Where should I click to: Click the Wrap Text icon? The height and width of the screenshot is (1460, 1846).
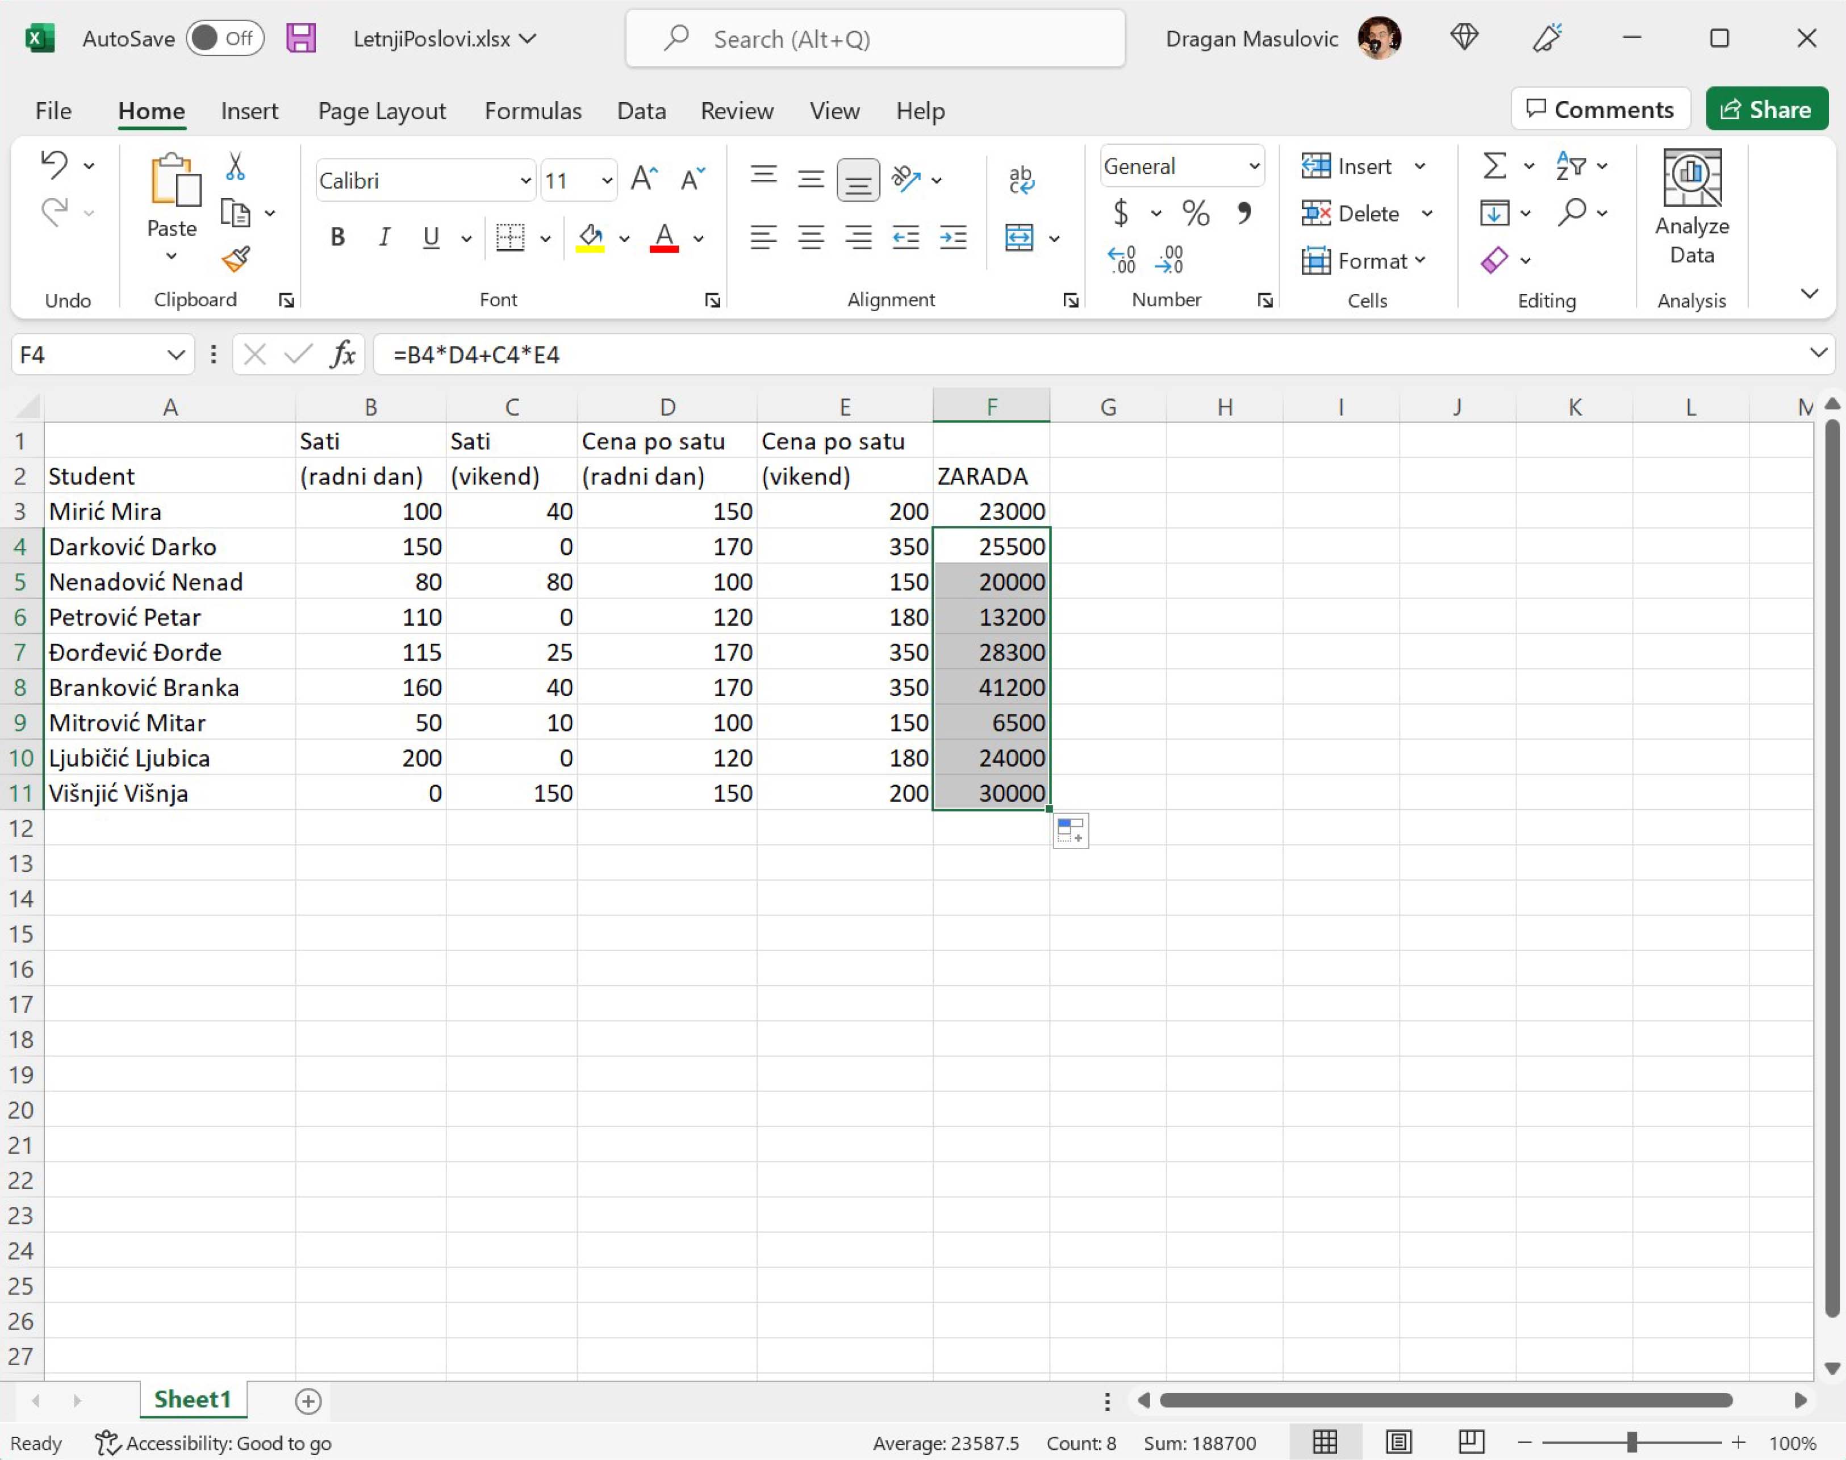[1022, 179]
